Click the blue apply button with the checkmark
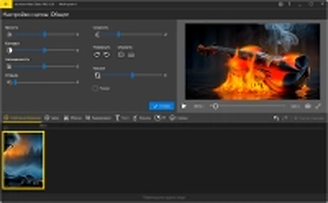Screen dimensions: 328x203 click(x=161, y=106)
